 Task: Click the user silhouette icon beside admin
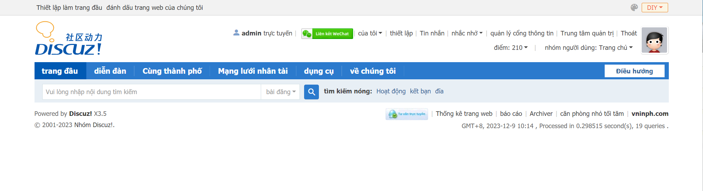(x=236, y=33)
